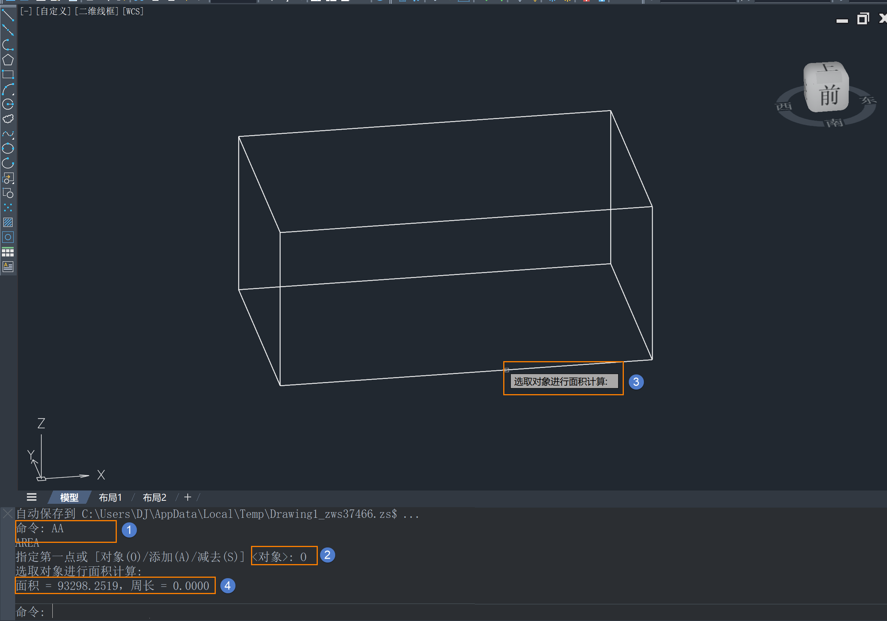
Task: Switch to the 布局1 tab
Action: [110, 497]
